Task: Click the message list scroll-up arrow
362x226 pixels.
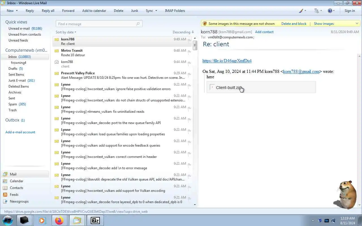Action: click(195, 38)
